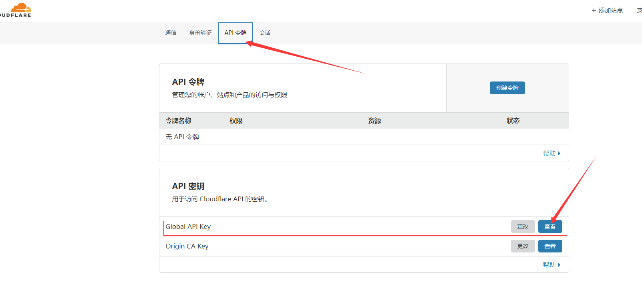Select the 'Origin CA Key' text
Viewport: 642px width, 300px height.
coord(187,246)
